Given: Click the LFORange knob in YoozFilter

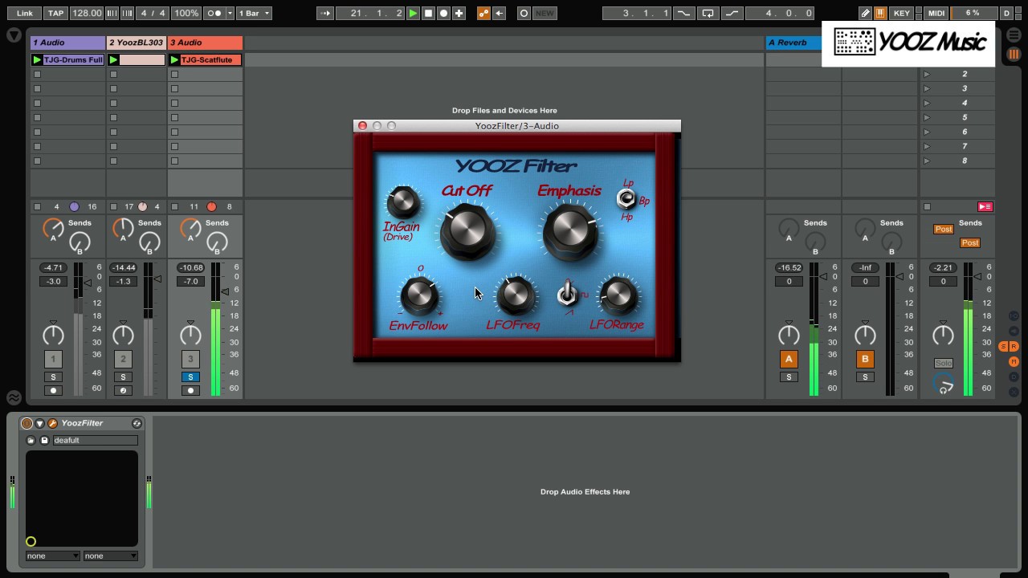Looking at the screenshot, I should point(618,295).
